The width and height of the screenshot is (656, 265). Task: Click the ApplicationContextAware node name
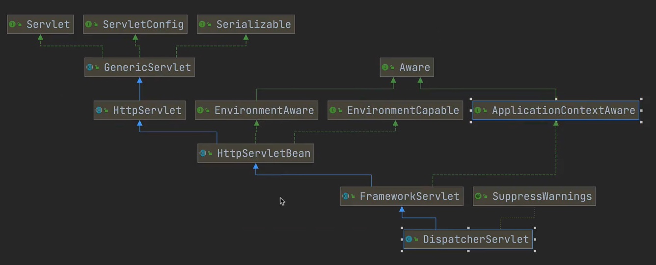click(x=563, y=110)
